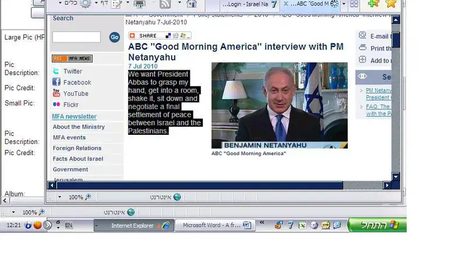Click inner status bar zoom magnifier icon
The image size is (455, 255).
pyautogui.click(x=88, y=197)
